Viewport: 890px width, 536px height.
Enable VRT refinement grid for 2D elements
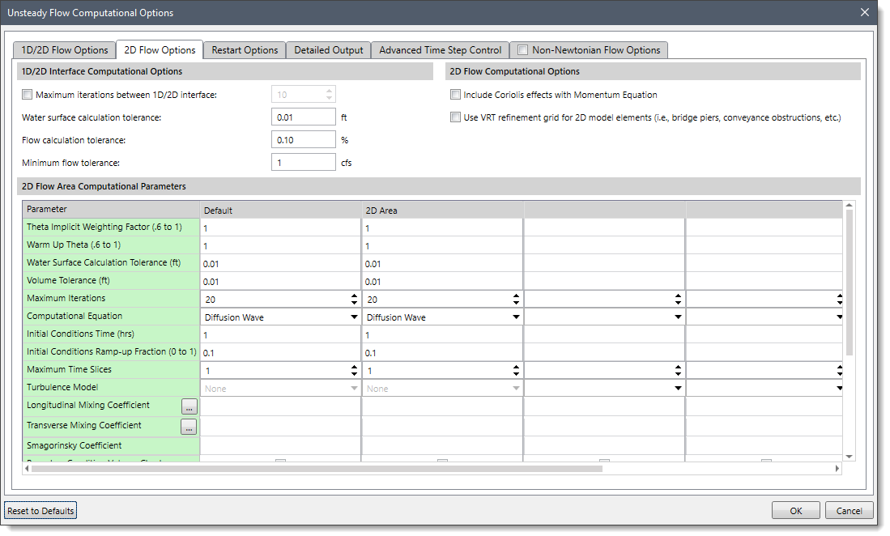pos(456,117)
